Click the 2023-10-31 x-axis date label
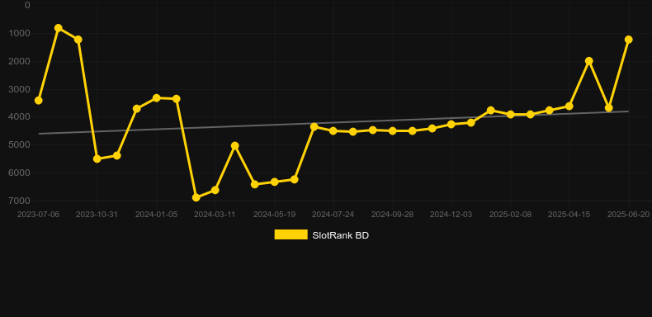 (x=97, y=215)
